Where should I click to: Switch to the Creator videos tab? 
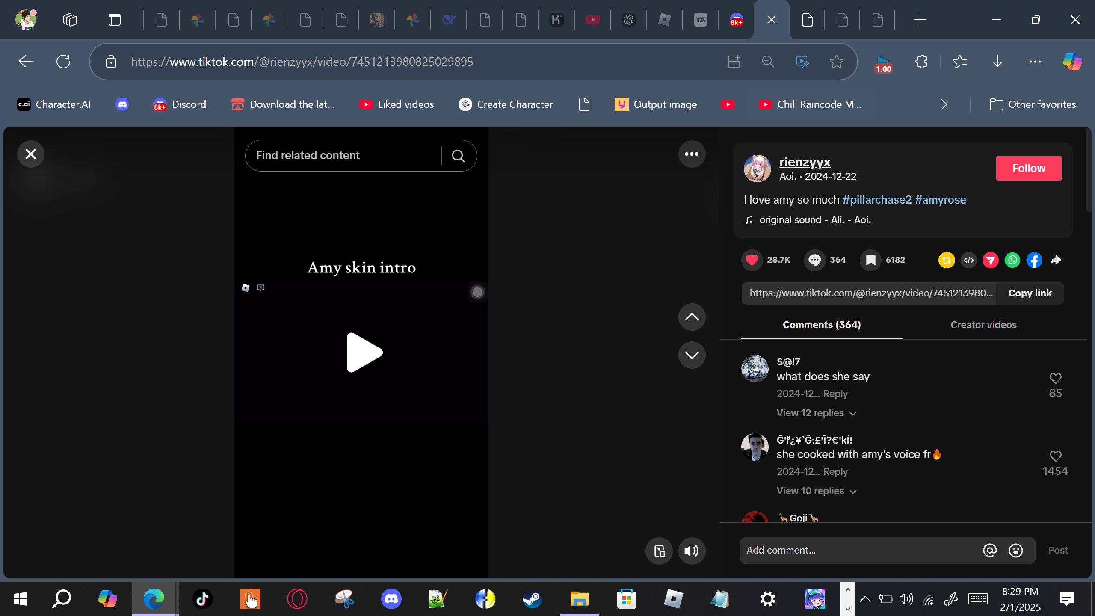[x=983, y=325]
